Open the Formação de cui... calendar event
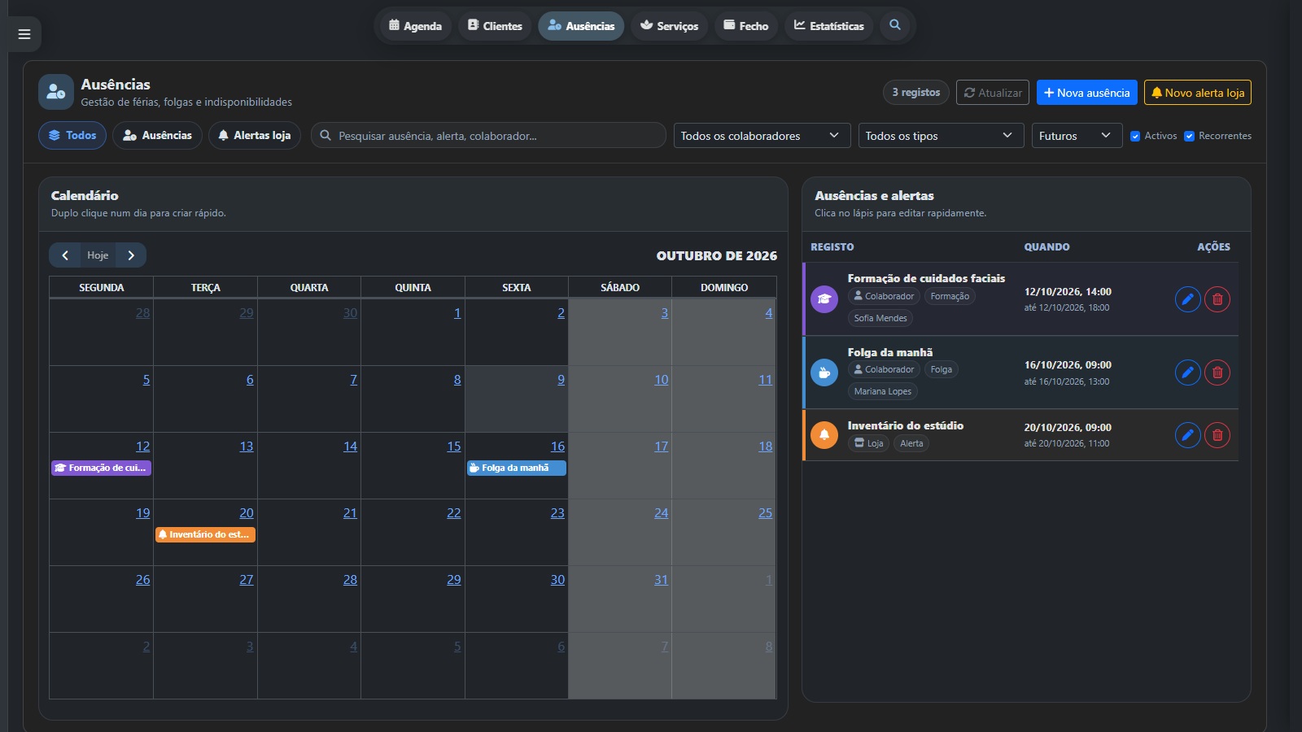This screenshot has height=732, width=1302. [101, 468]
